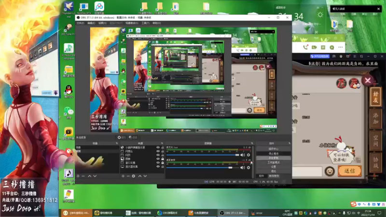Click the chat message input field
The image size is (386, 217).
pyautogui.click(x=307, y=171)
